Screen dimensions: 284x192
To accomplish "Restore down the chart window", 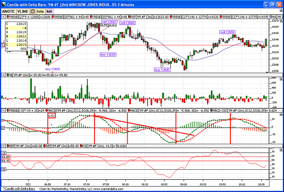I will (273, 5).
